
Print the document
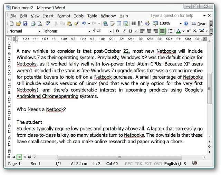(x=33, y=23)
